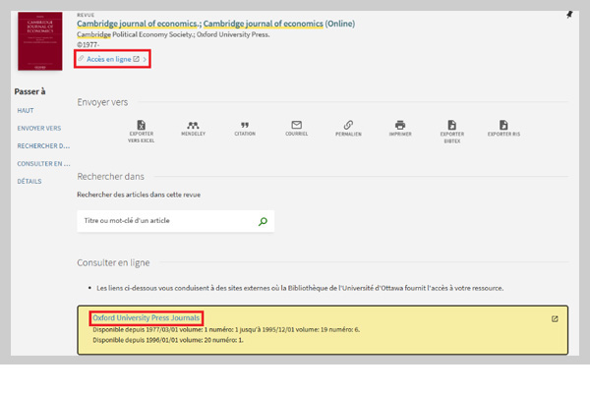Click 'Cambridge Political Economy Society' publisher text

(135, 34)
